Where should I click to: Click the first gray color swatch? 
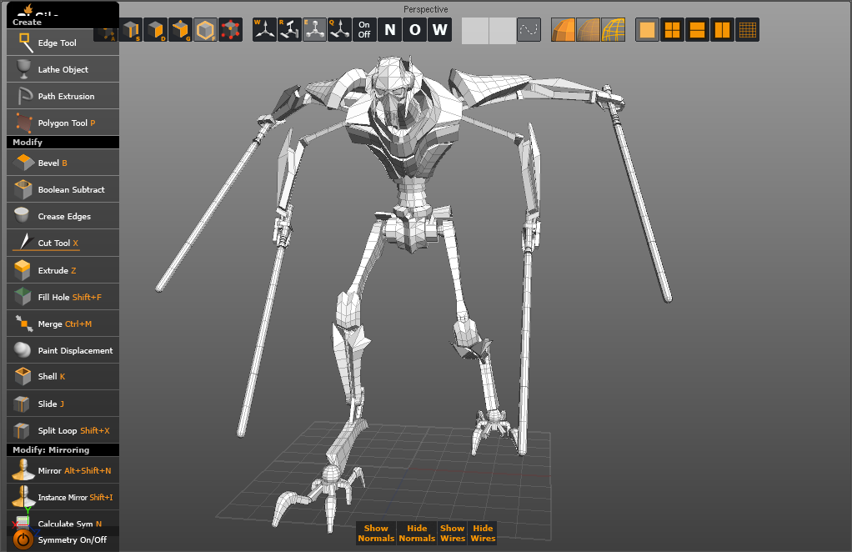[x=475, y=30]
